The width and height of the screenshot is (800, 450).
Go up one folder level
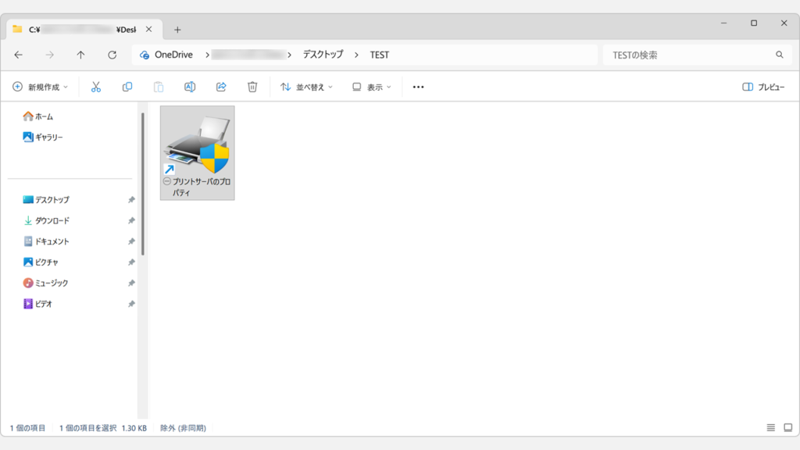point(80,55)
